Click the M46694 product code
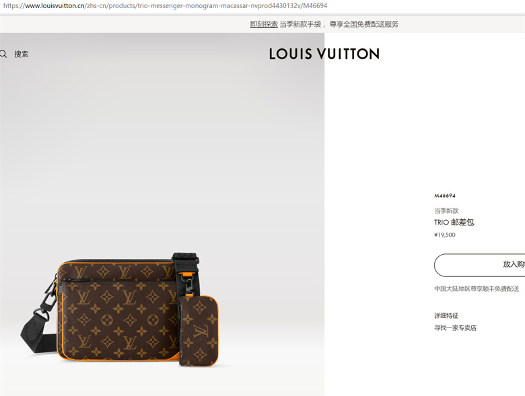The height and width of the screenshot is (396, 525). pyautogui.click(x=445, y=196)
